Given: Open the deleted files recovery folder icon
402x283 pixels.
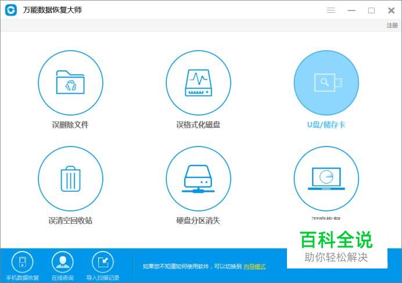Looking at the screenshot, I should (70, 83).
